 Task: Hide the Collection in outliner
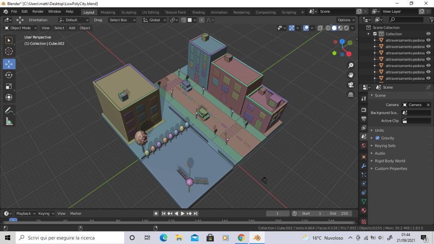coord(428,34)
